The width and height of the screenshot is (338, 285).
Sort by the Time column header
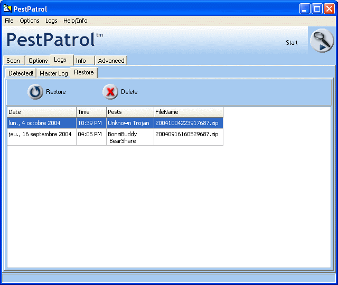pos(91,112)
